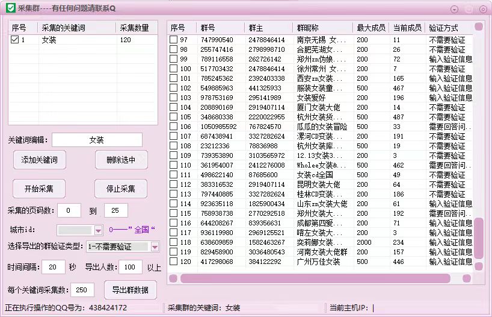492x317 pixels.
Task: Click the green shield app icon
Action: [x=11, y=8]
